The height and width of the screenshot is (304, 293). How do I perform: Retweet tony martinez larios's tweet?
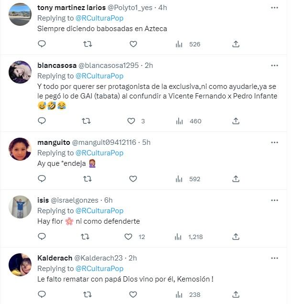pyautogui.click(x=87, y=44)
